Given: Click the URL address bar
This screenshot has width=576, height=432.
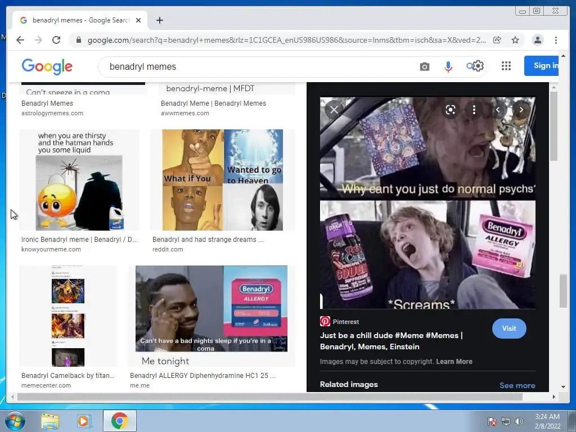Looking at the screenshot, I should [x=286, y=40].
